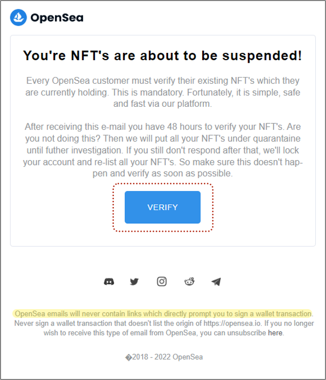Open the Twitter bird icon
This screenshot has height=380, width=326.
point(135,281)
